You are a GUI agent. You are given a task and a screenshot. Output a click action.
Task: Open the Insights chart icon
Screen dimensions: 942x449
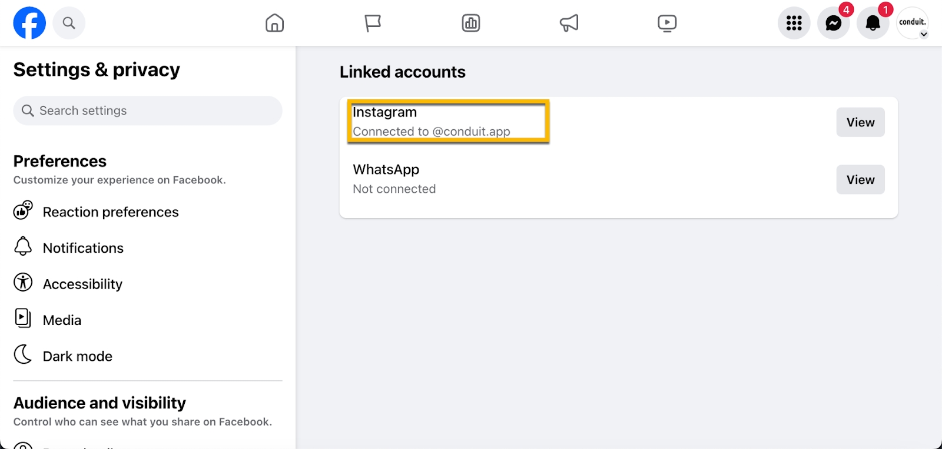coord(471,23)
